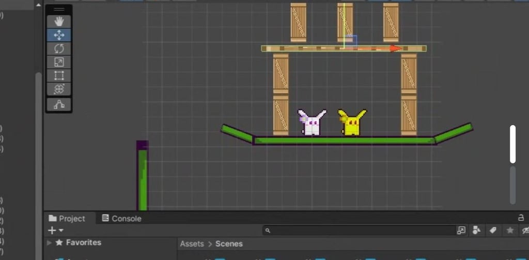Switch to the Project tab
This screenshot has height=260, width=529.
pos(67,219)
